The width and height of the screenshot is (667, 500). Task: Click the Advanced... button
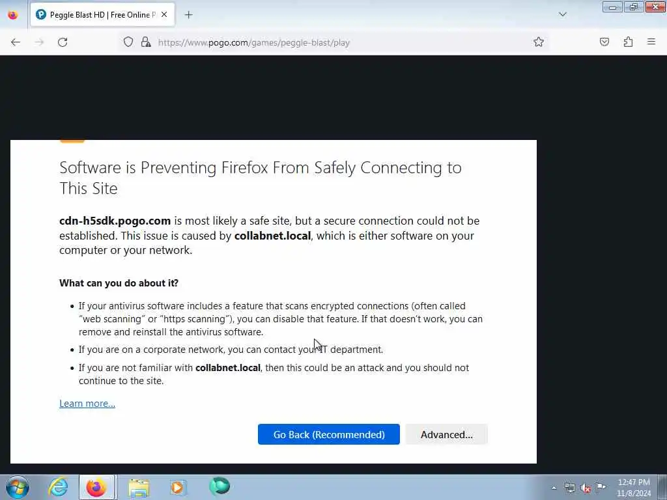click(446, 434)
